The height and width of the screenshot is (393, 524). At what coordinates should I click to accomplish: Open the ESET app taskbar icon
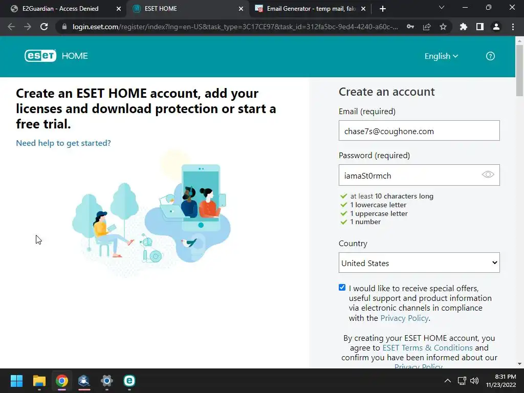pyautogui.click(x=129, y=381)
